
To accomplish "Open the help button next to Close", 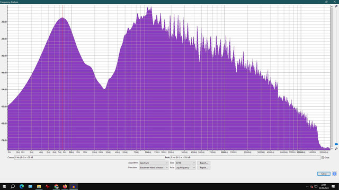I will 334,174.
